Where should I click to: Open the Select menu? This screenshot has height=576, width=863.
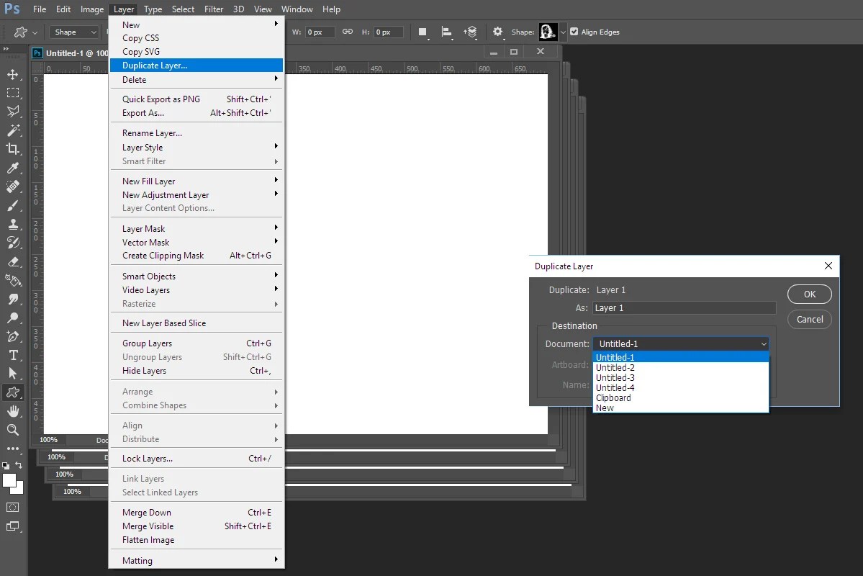pos(182,9)
